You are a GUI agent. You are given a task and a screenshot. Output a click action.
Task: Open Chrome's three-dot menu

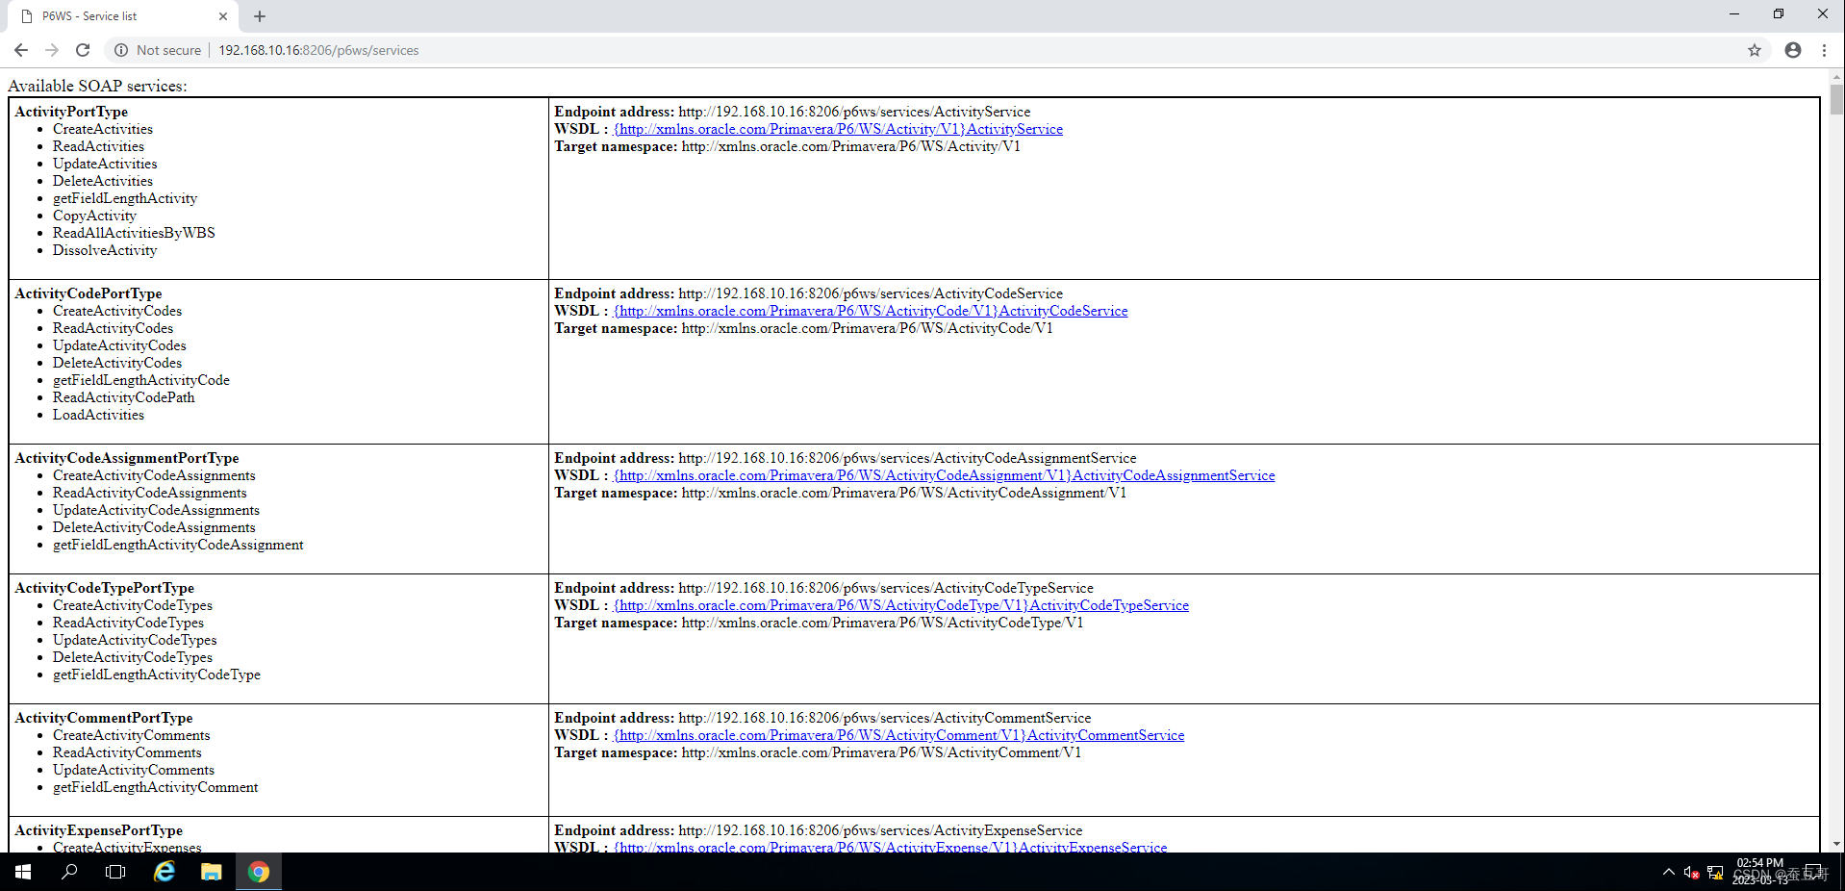(x=1824, y=50)
